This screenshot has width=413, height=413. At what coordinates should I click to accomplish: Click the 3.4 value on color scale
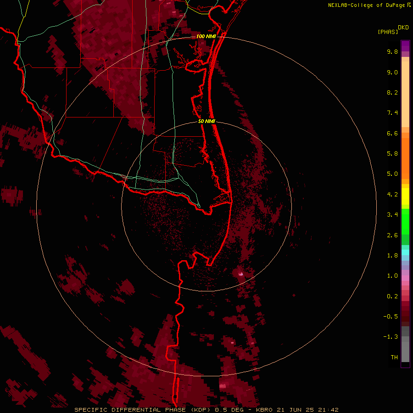click(392, 215)
